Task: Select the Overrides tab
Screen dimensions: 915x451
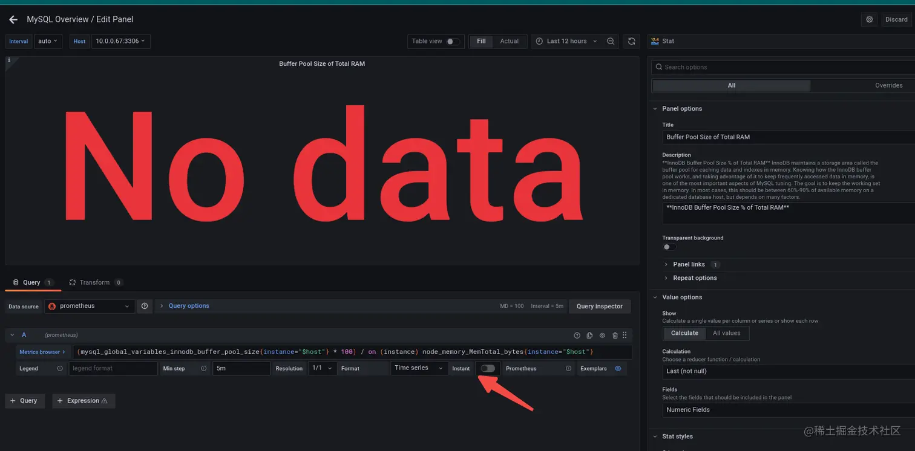Action: [888, 85]
